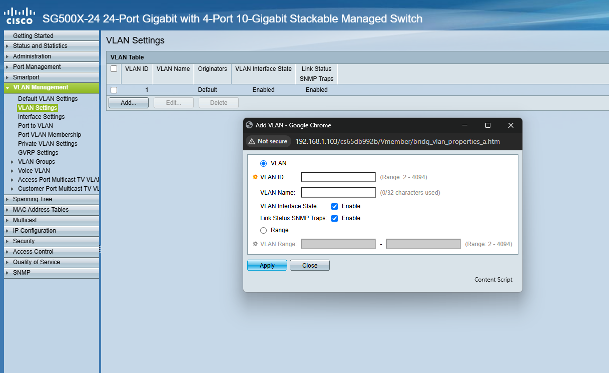Image resolution: width=609 pixels, height=373 pixels.
Task: Click inside the VLAN Name input field
Action: coord(338,192)
